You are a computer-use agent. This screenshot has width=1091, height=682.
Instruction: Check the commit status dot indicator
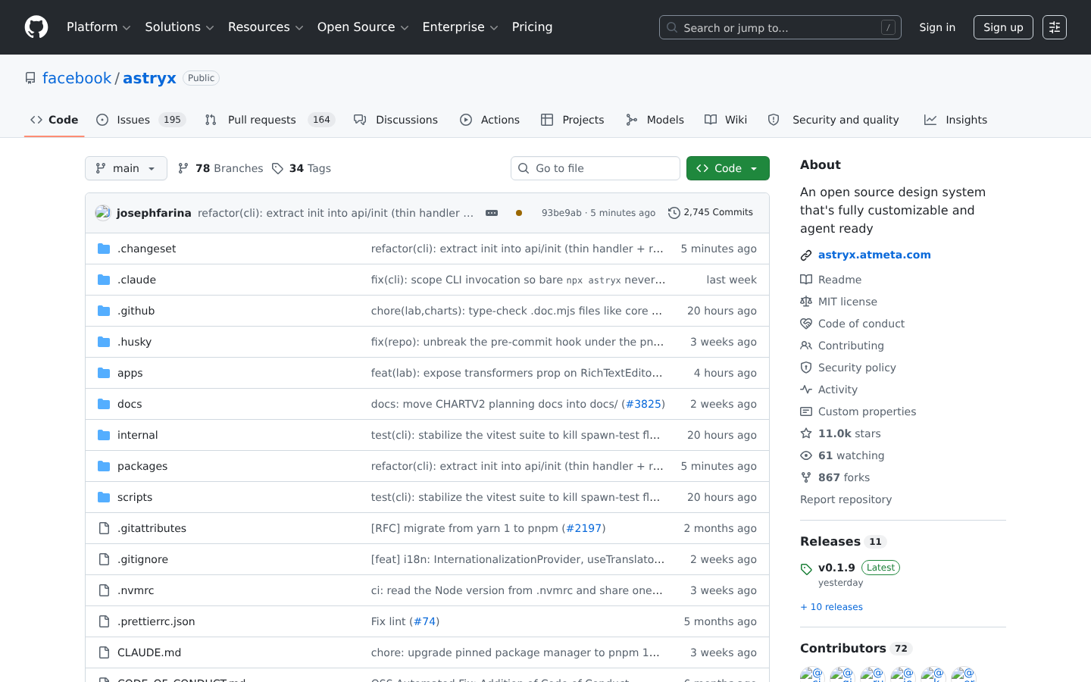[519, 213]
